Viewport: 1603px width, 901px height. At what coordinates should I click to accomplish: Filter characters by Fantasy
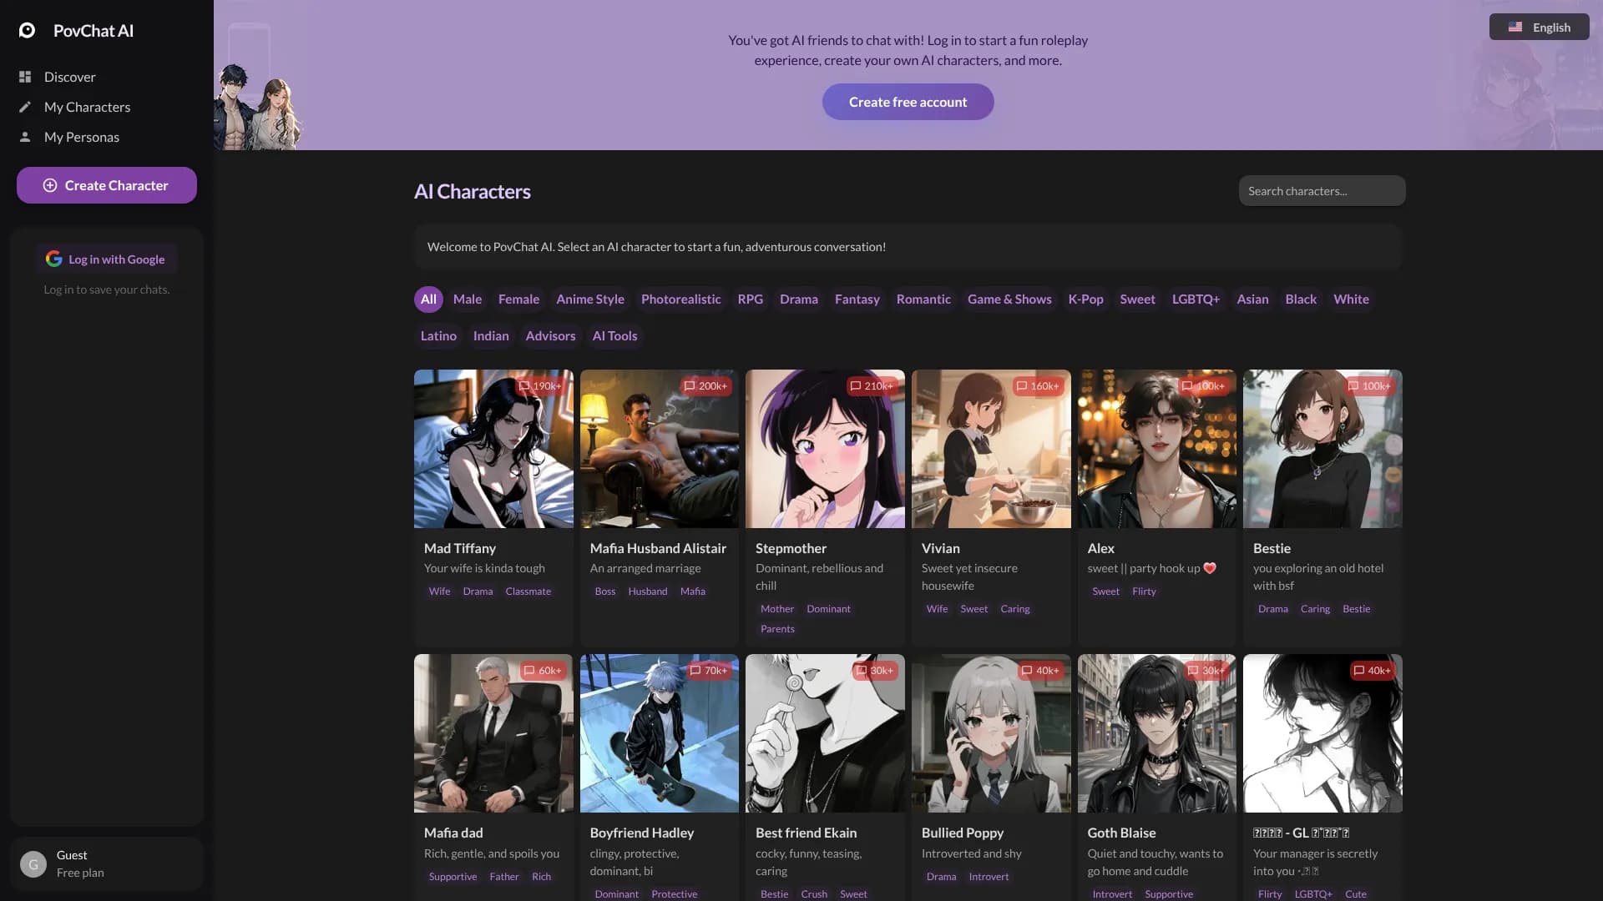857,299
